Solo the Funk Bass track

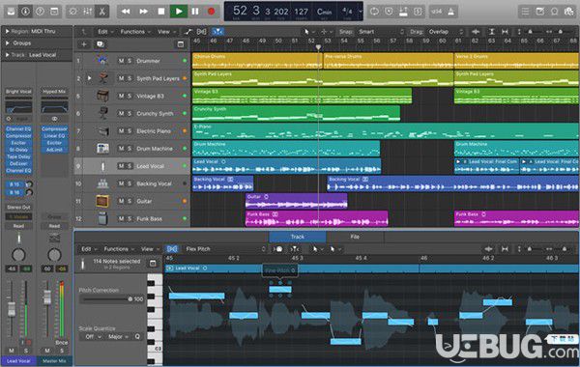coord(130,219)
